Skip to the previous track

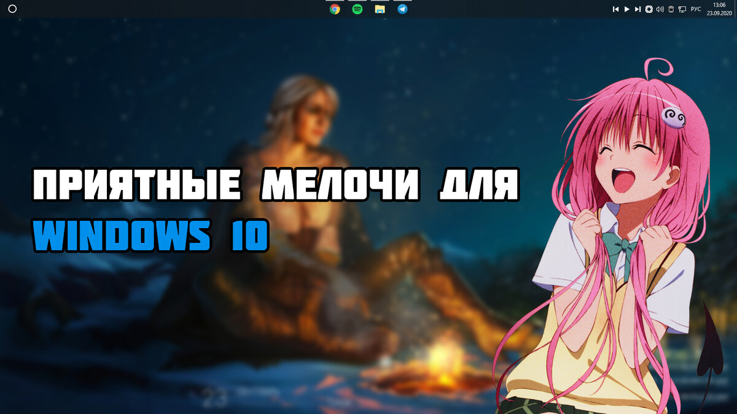click(x=615, y=9)
